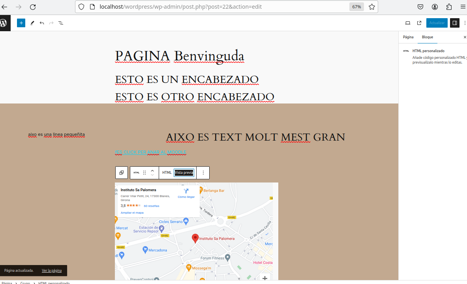467x284 pixels.
Task: Open the block options three-dot menu
Action: tap(203, 173)
